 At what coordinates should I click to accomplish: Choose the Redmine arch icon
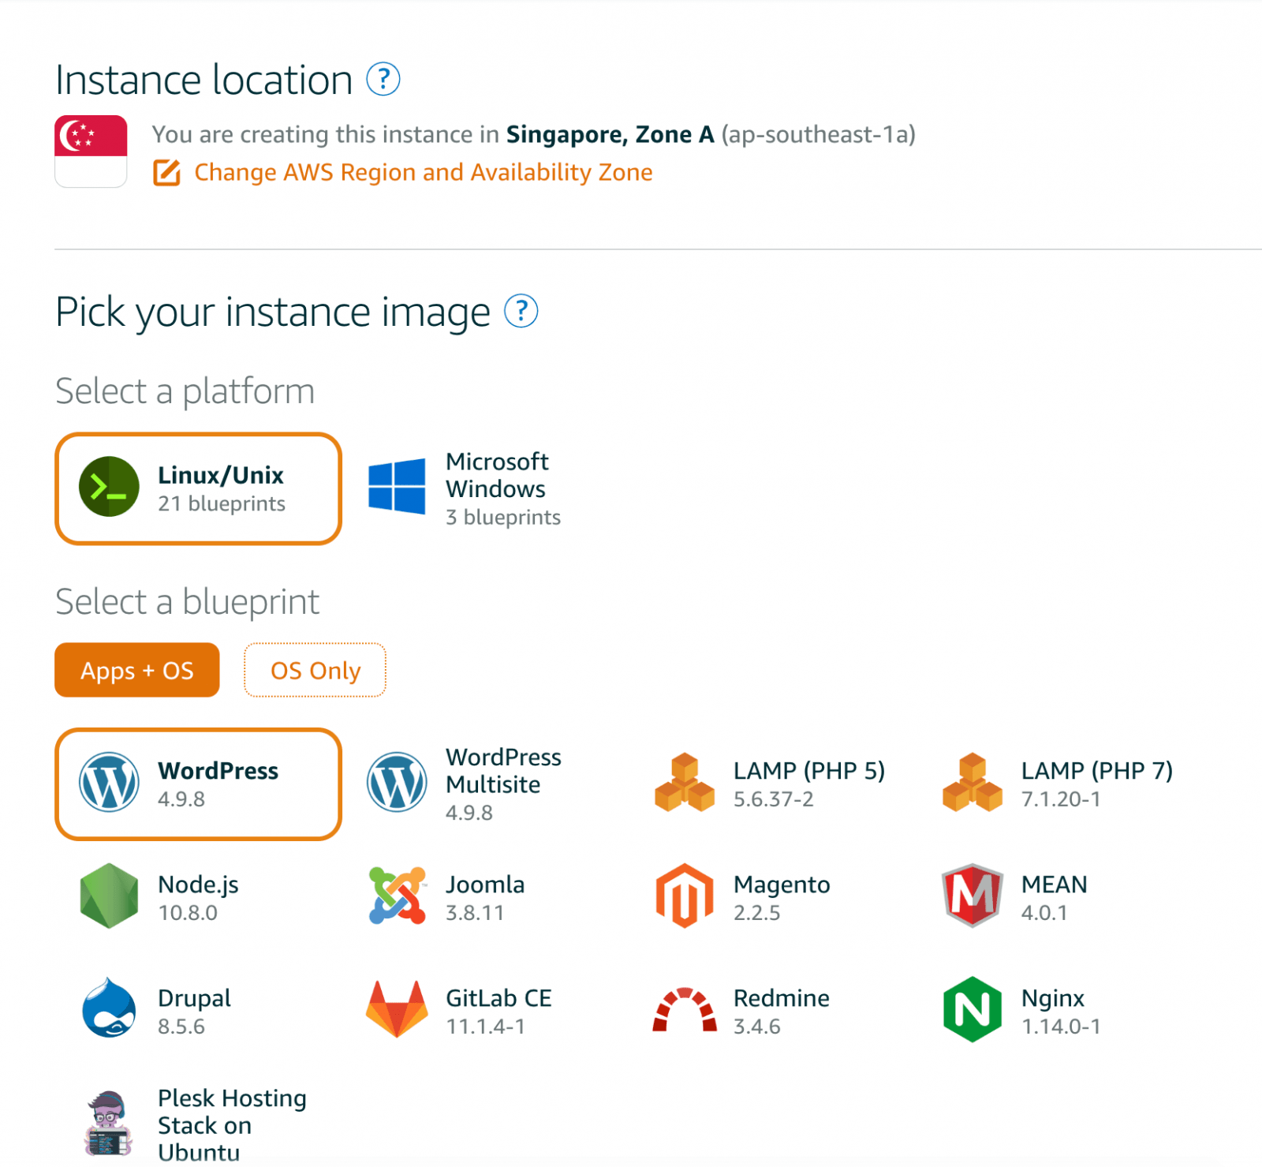coord(685,1009)
